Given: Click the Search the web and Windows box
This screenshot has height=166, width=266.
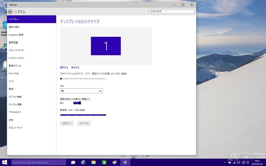Looking at the screenshot, I should [x=39, y=162].
